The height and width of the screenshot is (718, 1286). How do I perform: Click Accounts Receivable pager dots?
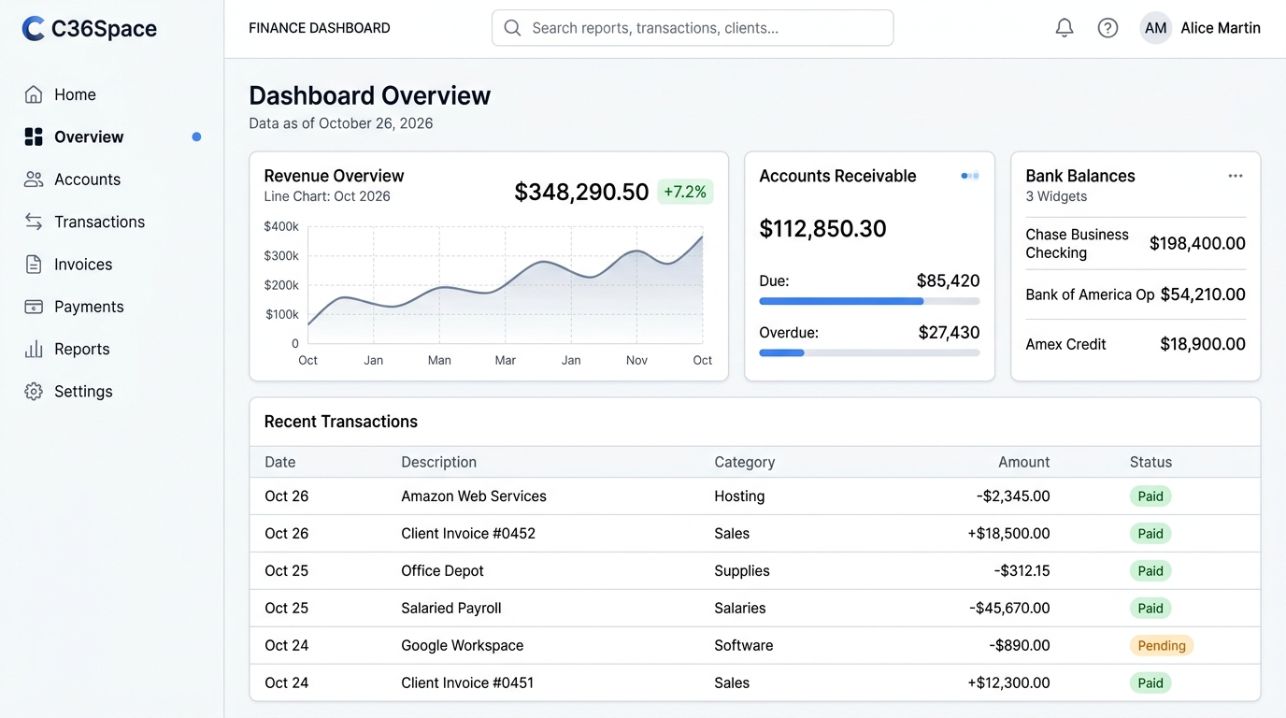(970, 176)
